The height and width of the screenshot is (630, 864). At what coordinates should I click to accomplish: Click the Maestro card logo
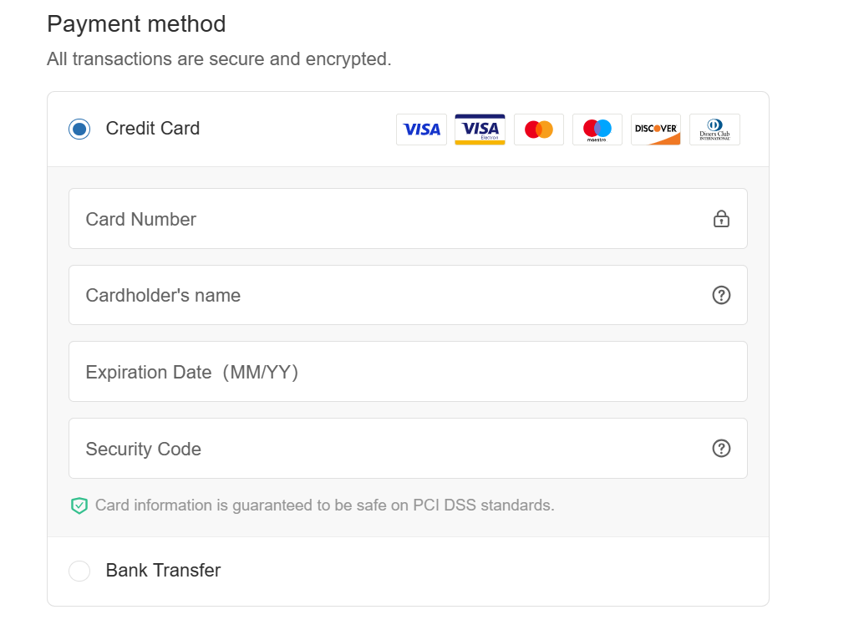(x=597, y=130)
